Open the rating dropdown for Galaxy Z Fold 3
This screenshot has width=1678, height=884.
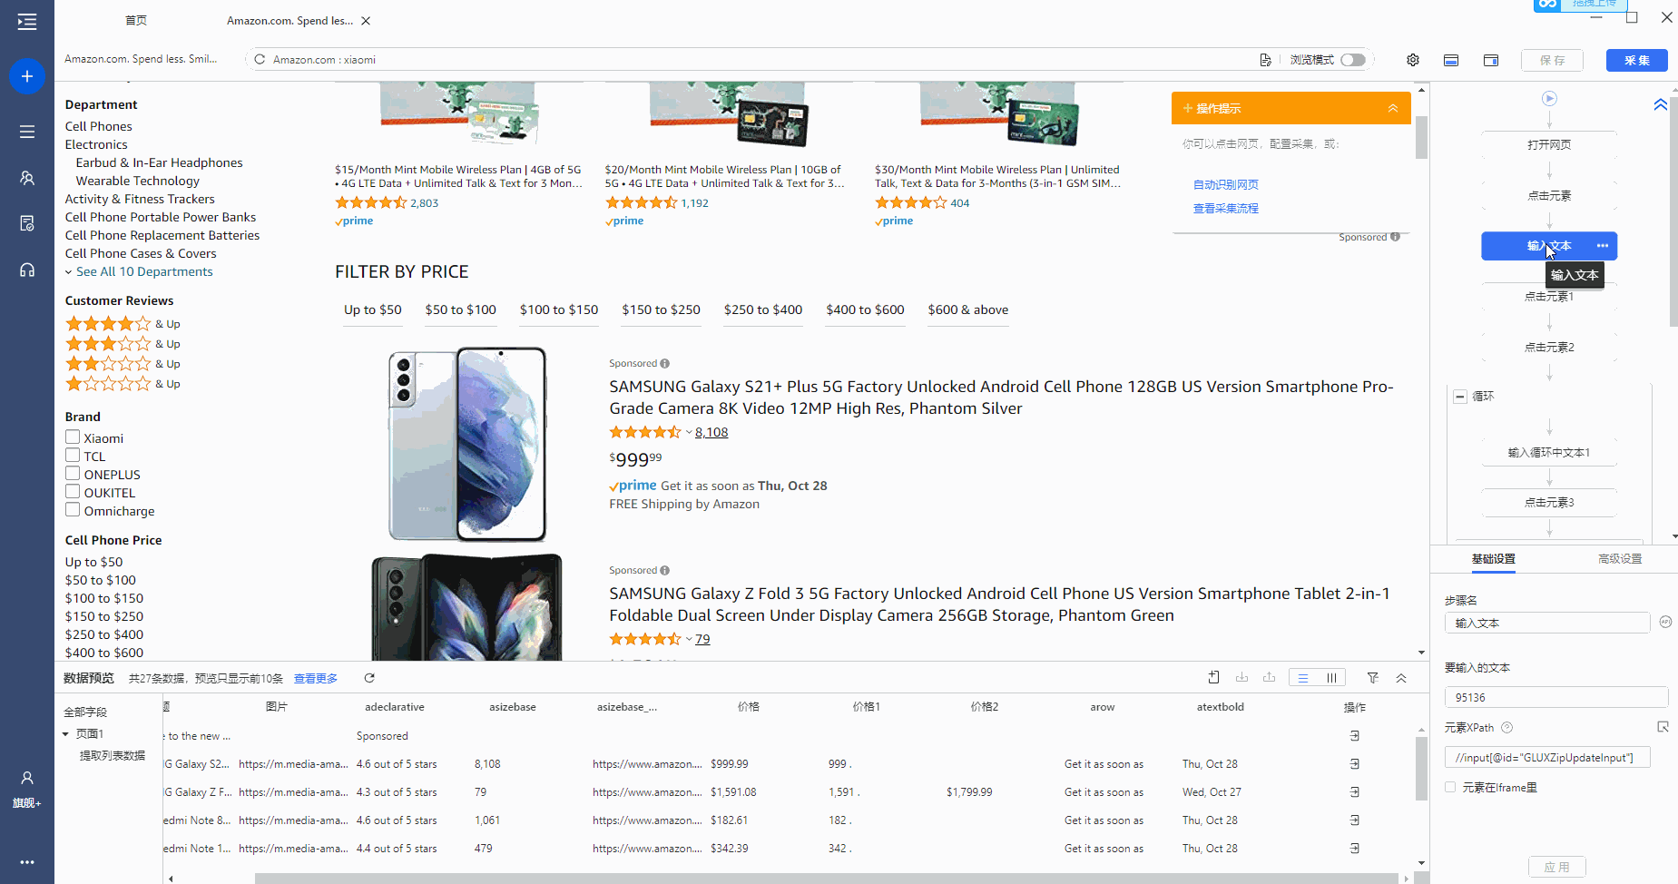689,640
